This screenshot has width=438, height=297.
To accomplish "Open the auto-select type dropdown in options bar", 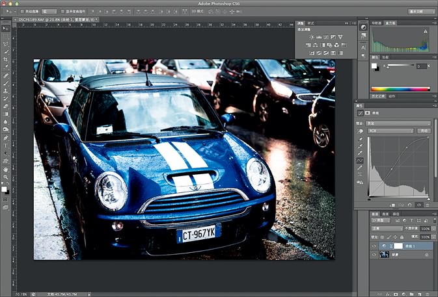I will click(x=49, y=12).
